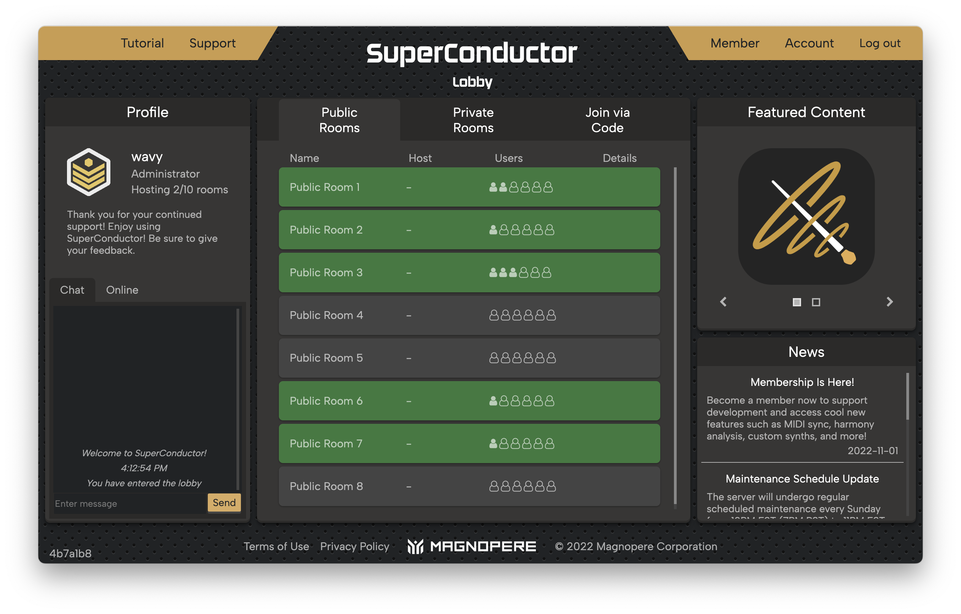
Task: Click the chat log scrollbar
Action: coord(238,400)
